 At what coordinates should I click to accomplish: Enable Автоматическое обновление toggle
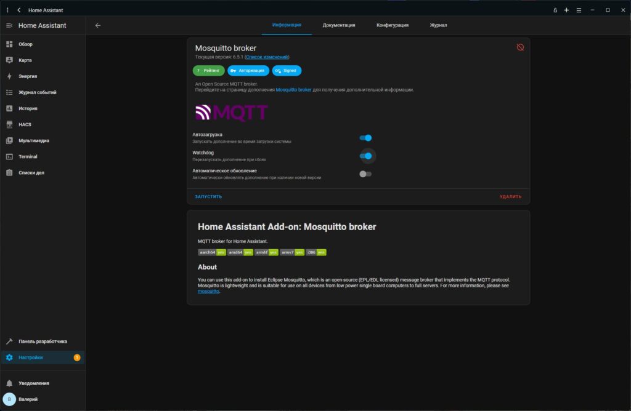click(365, 174)
